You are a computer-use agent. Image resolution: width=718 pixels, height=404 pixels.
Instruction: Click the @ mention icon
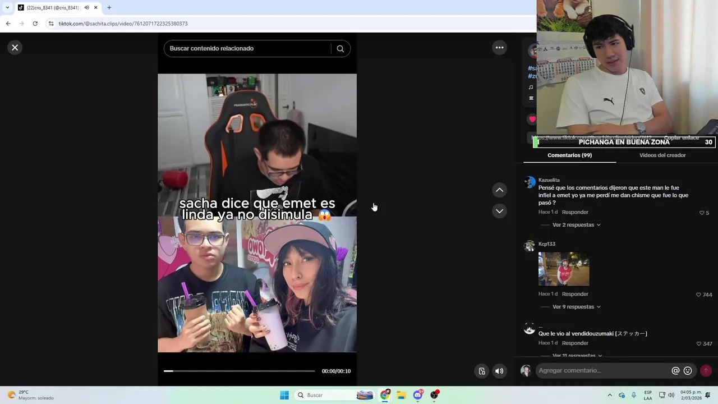[675, 371]
